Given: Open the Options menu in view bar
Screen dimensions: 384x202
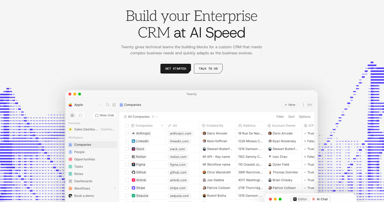Looking at the screenshot, I should click(x=305, y=117).
